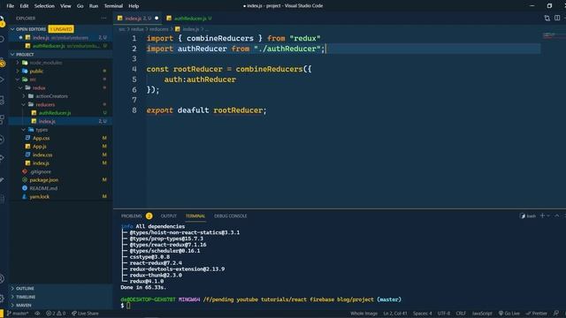566x318 pixels.
Task: Select the TERMINAL panel tab
Action: [x=195, y=216]
